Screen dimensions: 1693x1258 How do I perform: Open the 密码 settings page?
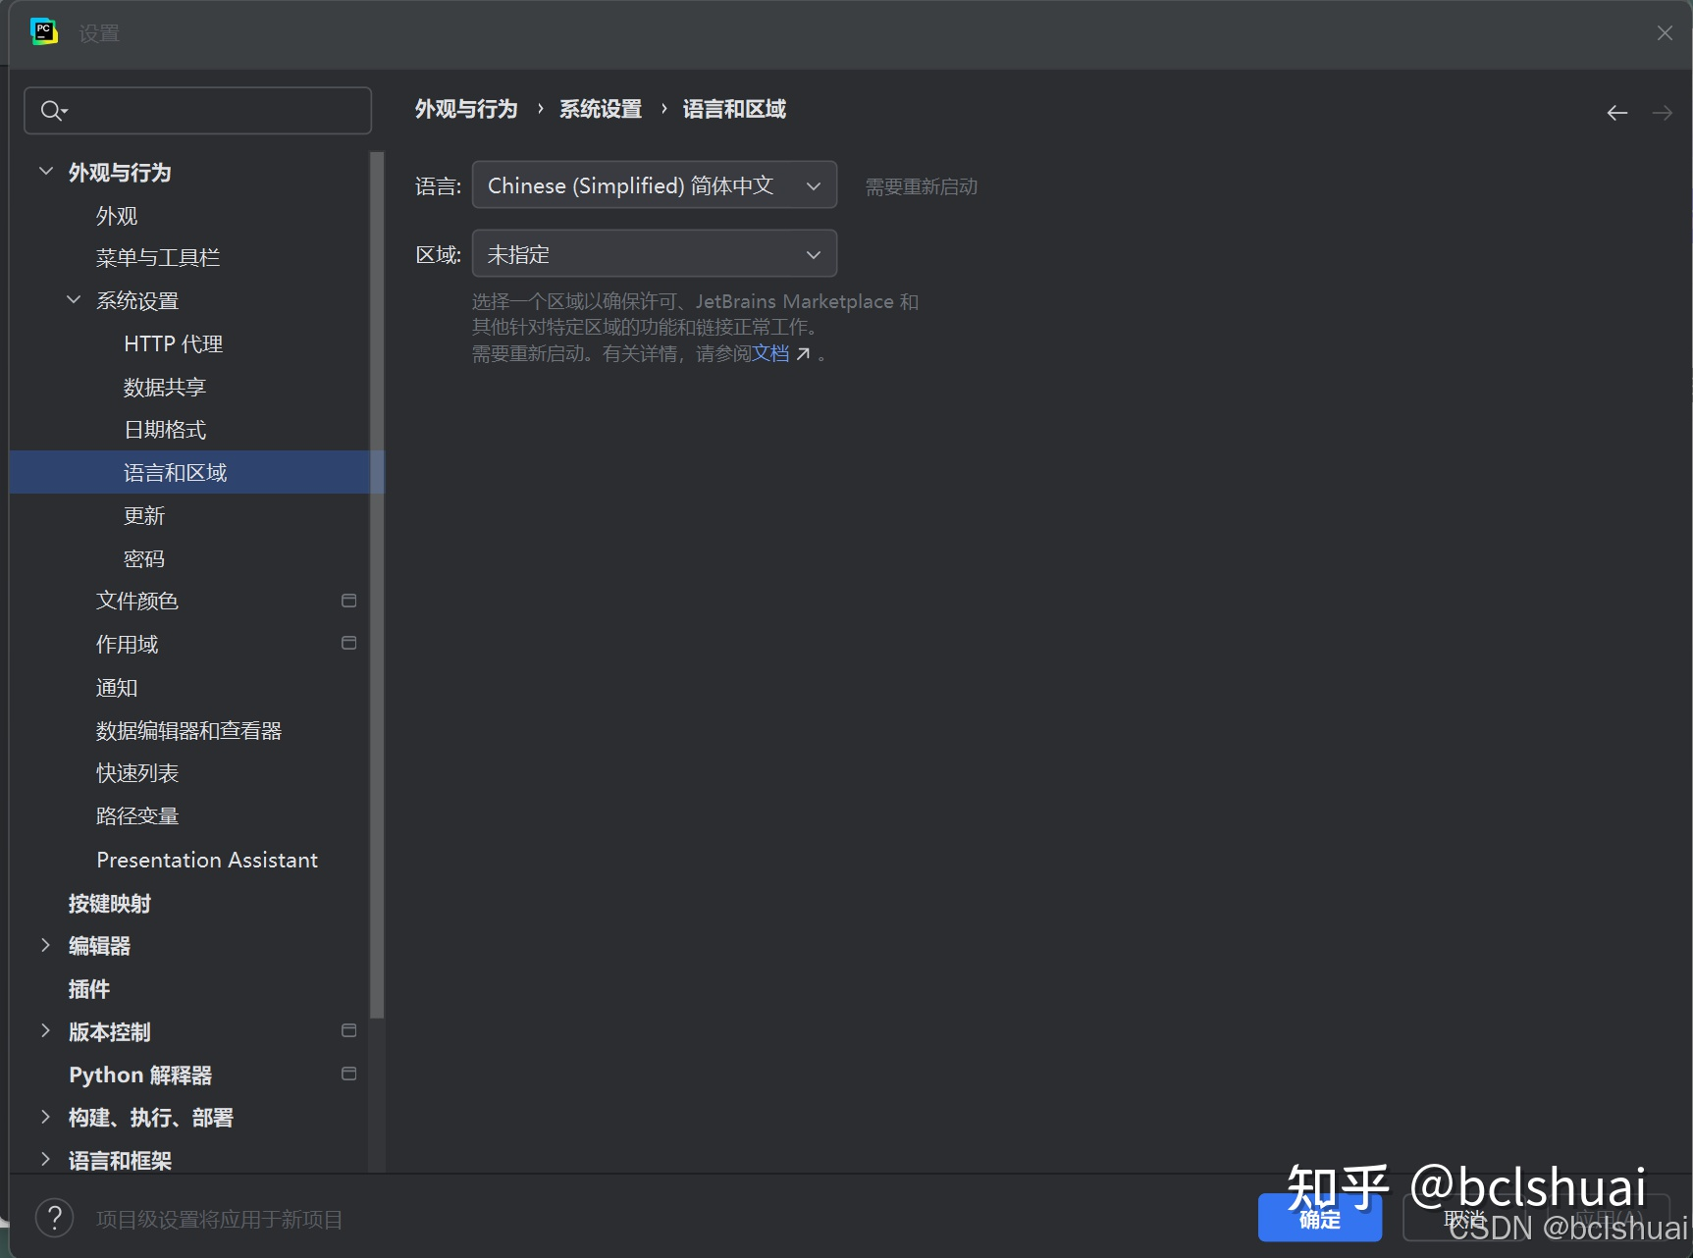tap(144, 559)
